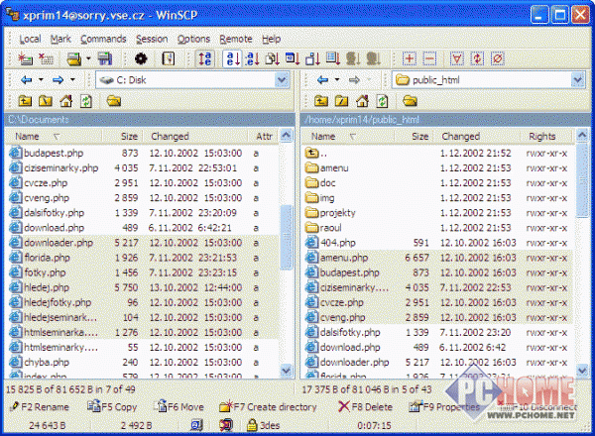The height and width of the screenshot is (436, 595).
Task: Click F7 Create directory button
Action: (x=268, y=407)
